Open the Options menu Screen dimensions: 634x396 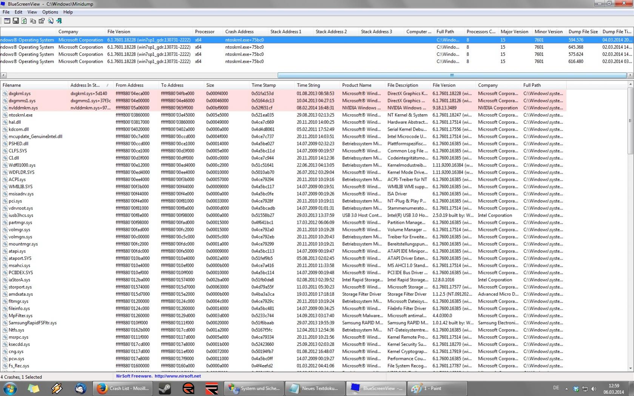point(50,12)
